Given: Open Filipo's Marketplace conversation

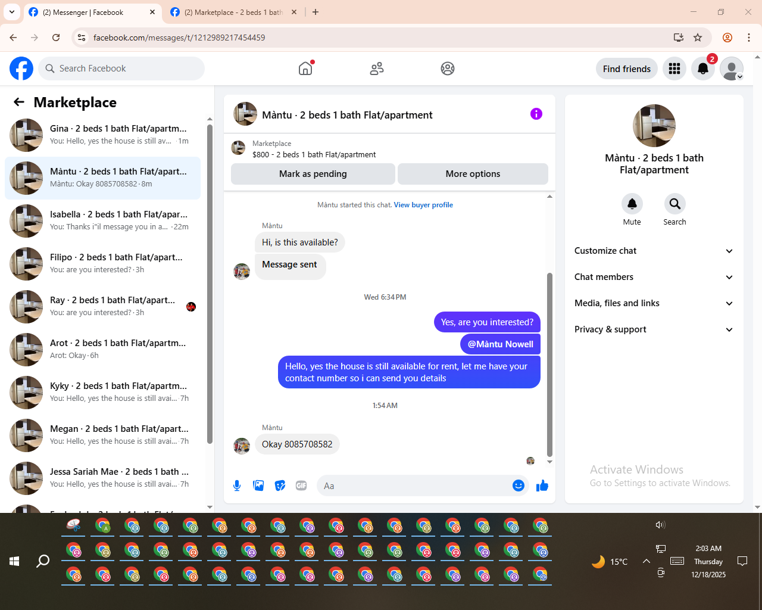Looking at the screenshot, I should (x=102, y=264).
